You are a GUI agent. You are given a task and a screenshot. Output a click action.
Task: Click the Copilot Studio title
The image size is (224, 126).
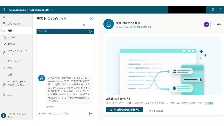click(x=18, y=10)
